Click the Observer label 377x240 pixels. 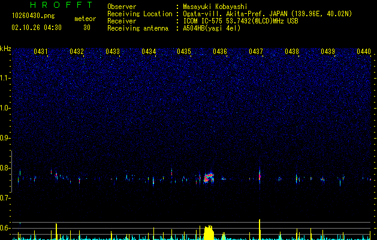(x=122, y=7)
